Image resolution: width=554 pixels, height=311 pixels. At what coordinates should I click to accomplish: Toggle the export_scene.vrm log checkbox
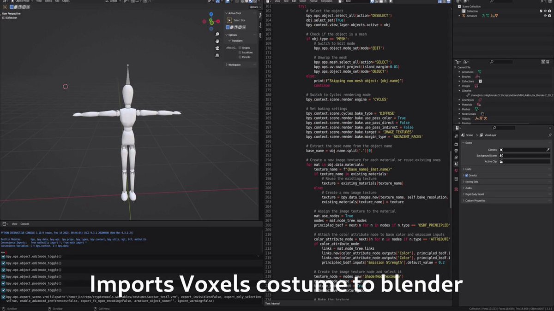tap(4, 297)
